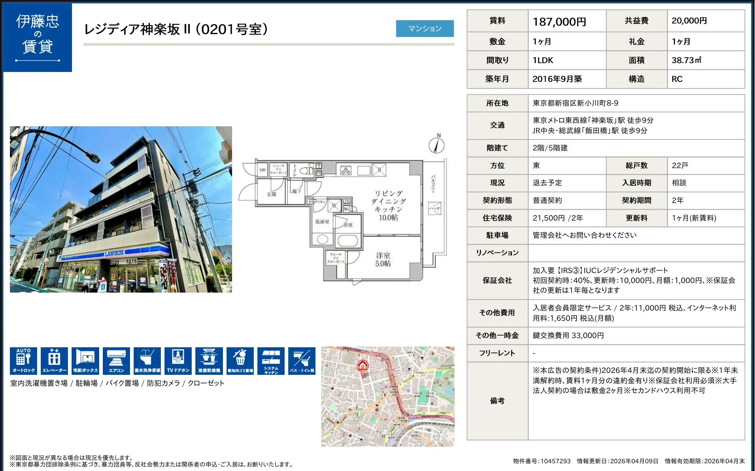Click the 温水洗浄便座 toilet seat icon

[147, 361]
